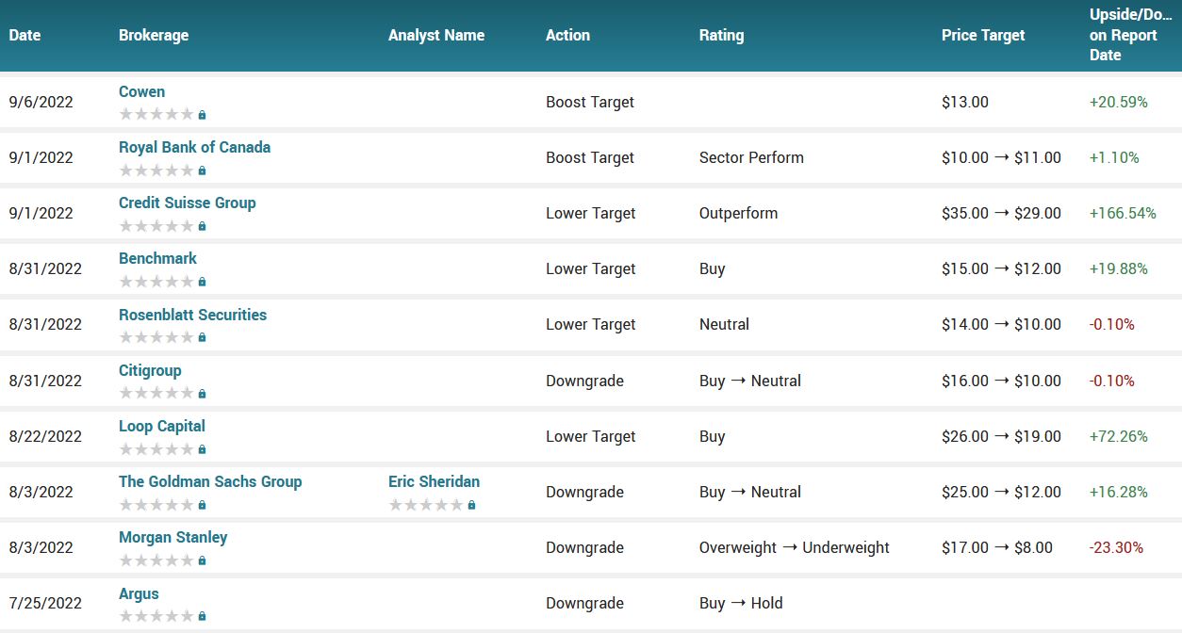Viewport: 1182px width, 633px height.
Task: Open the Royal Bank of Canada link
Action: 194,147
